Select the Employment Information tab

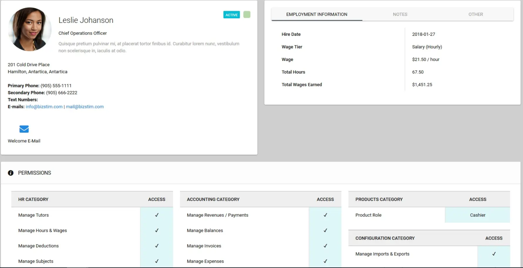(317, 14)
